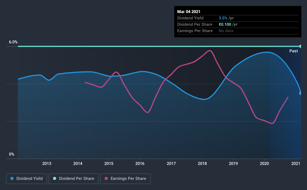Click the €0.100 Dividend Per Share tooltip value

(x=225, y=24)
